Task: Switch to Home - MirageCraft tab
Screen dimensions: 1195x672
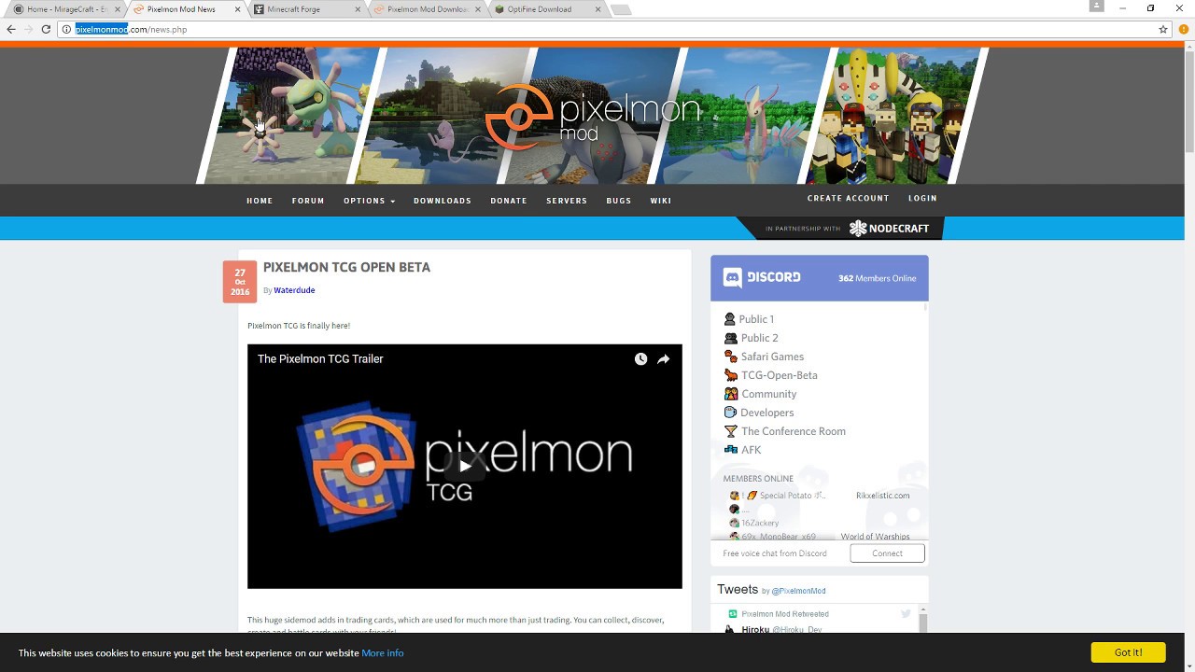Action: [x=66, y=9]
